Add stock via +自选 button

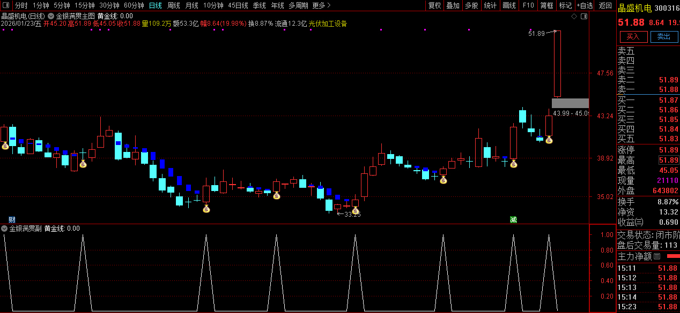585,5
